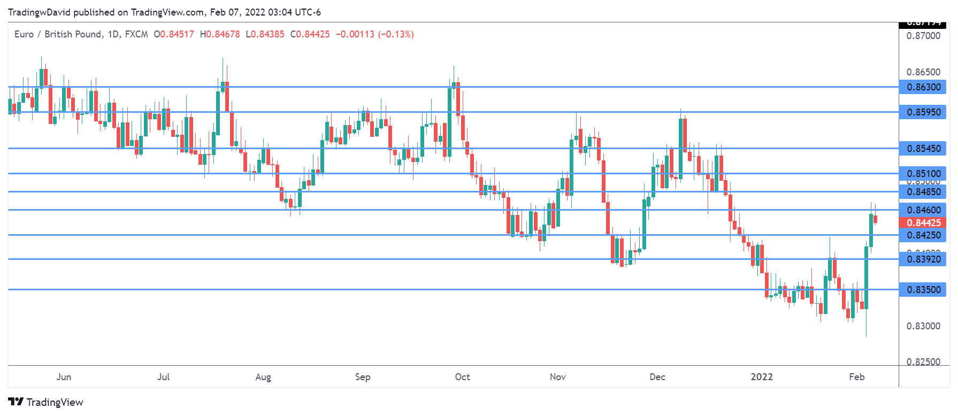The width and height of the screenshot is (958, 416).
Task: Click the Oct label on time axis
Action: [x=462, y=377]
